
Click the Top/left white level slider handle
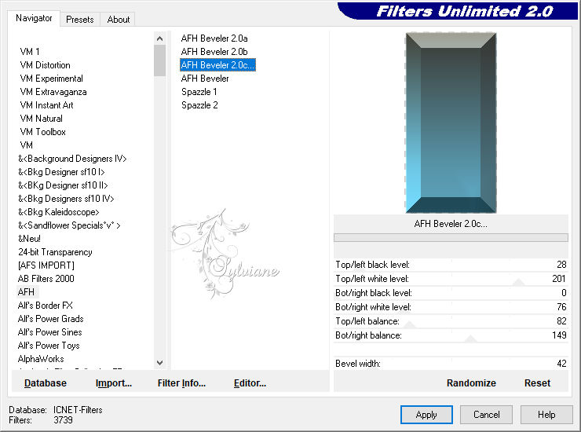(x=518, y=283)
